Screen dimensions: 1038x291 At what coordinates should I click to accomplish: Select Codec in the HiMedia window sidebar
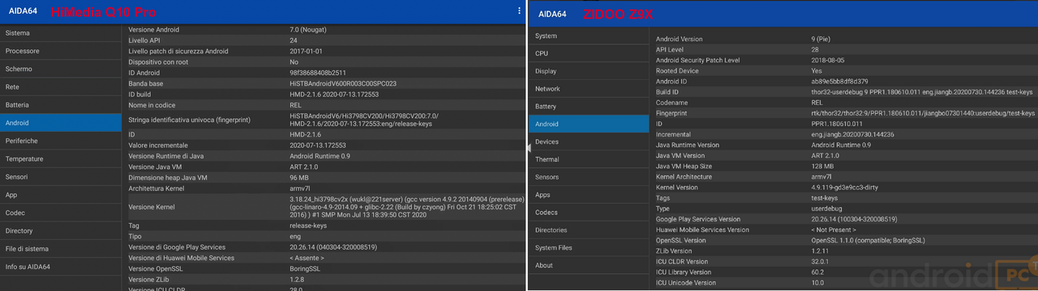61,213
